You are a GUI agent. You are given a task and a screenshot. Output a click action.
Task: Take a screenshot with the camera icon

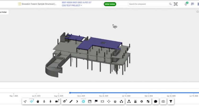tap(163, 101)
